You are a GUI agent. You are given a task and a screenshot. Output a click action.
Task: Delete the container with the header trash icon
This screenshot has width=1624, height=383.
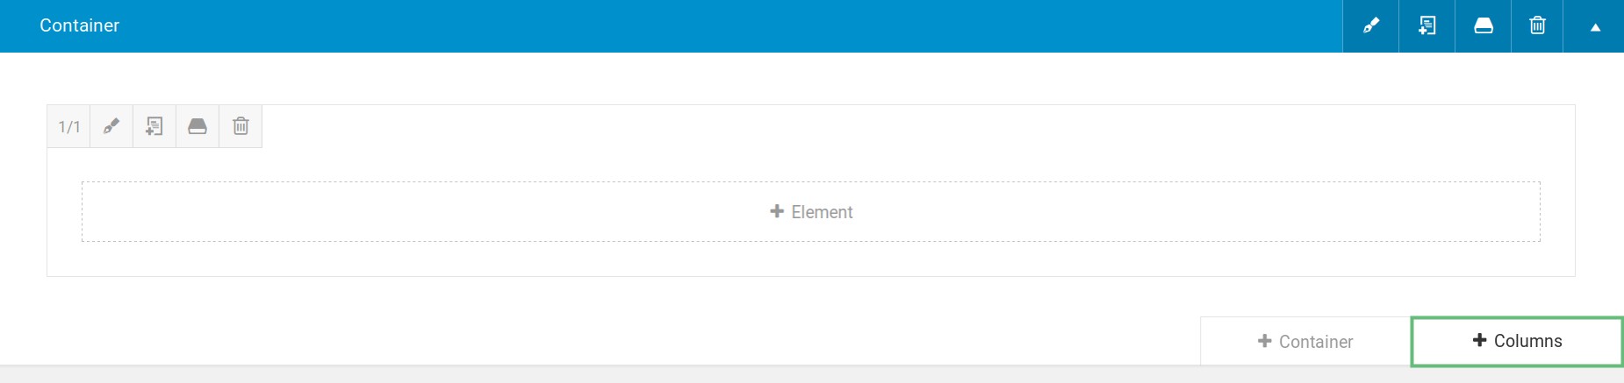click(1537, 25)
